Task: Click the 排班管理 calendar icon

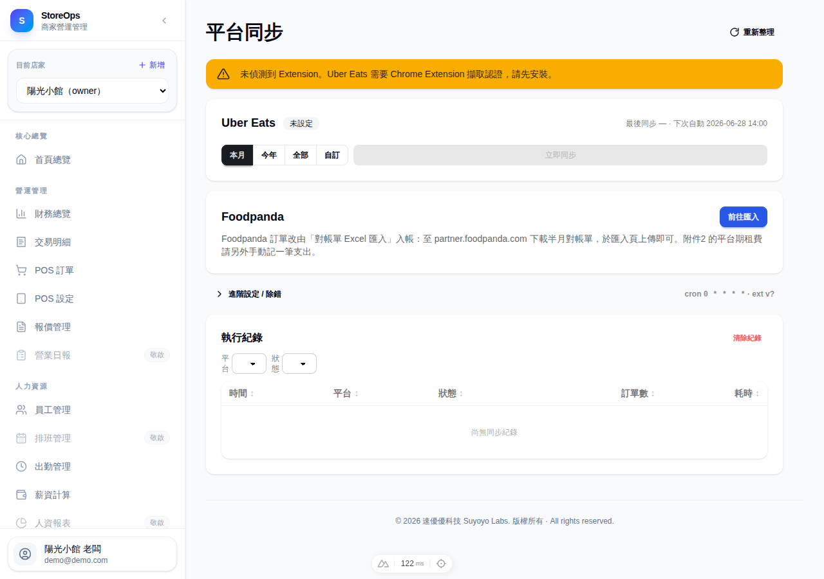Action: (x=21, y=438)
